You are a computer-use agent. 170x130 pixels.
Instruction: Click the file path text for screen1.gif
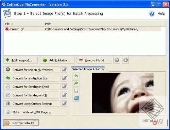pyautogui.click(x=91, y=29)
